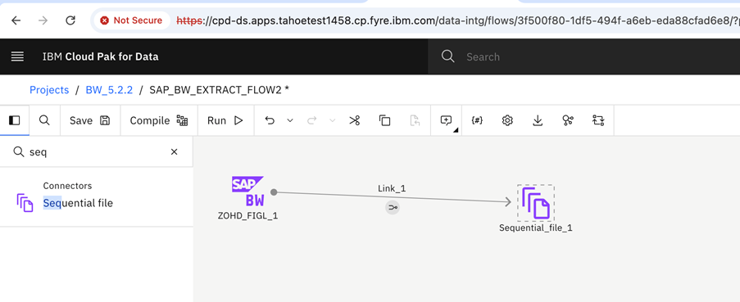Click the Connectors category label

click(x=67, y=186)
